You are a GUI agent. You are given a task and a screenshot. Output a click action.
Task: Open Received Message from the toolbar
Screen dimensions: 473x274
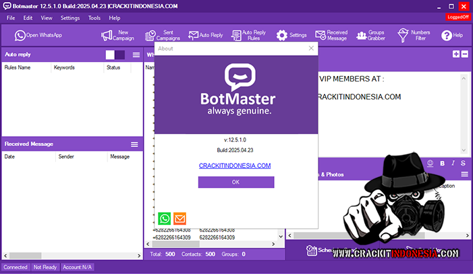pyautogui.click(x=331, y=35)
